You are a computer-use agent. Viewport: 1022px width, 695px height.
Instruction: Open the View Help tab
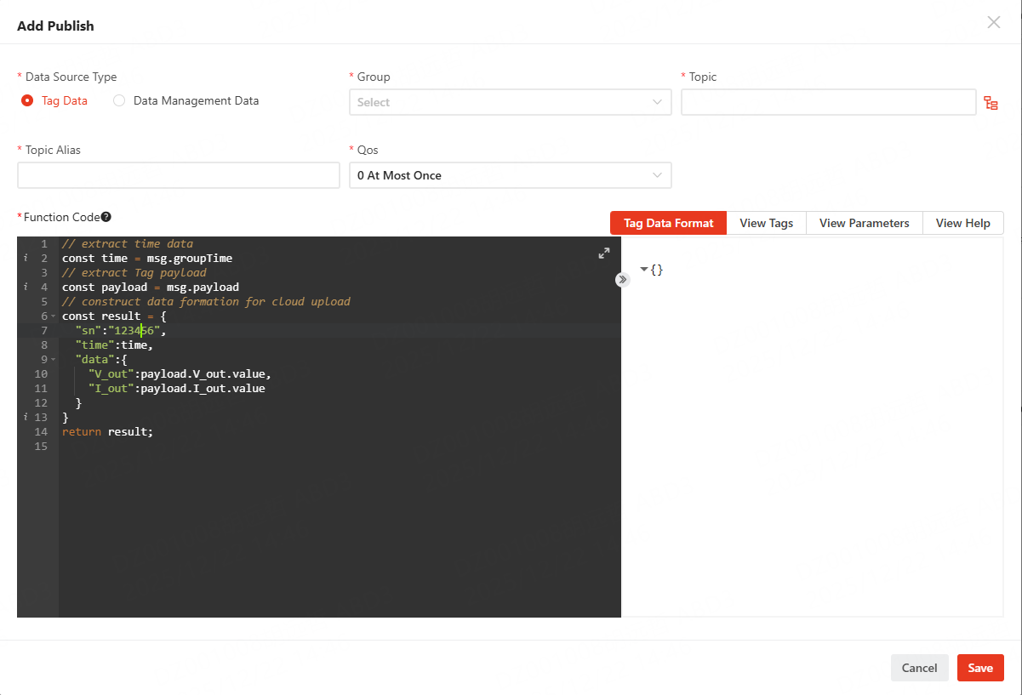[x=962, y=223]
